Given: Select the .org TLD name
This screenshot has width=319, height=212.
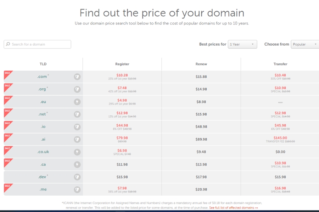Looking at the screenshot, I should [42, 89].
